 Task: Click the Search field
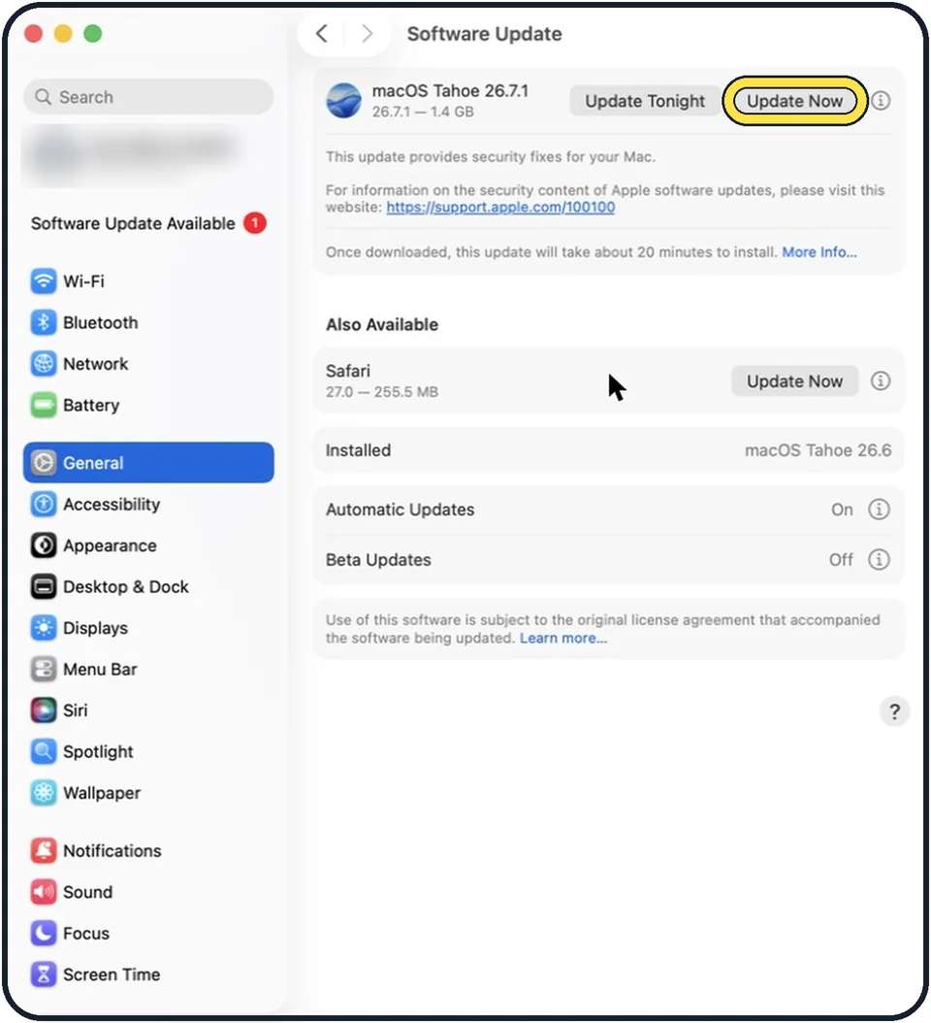coord(148,97)
